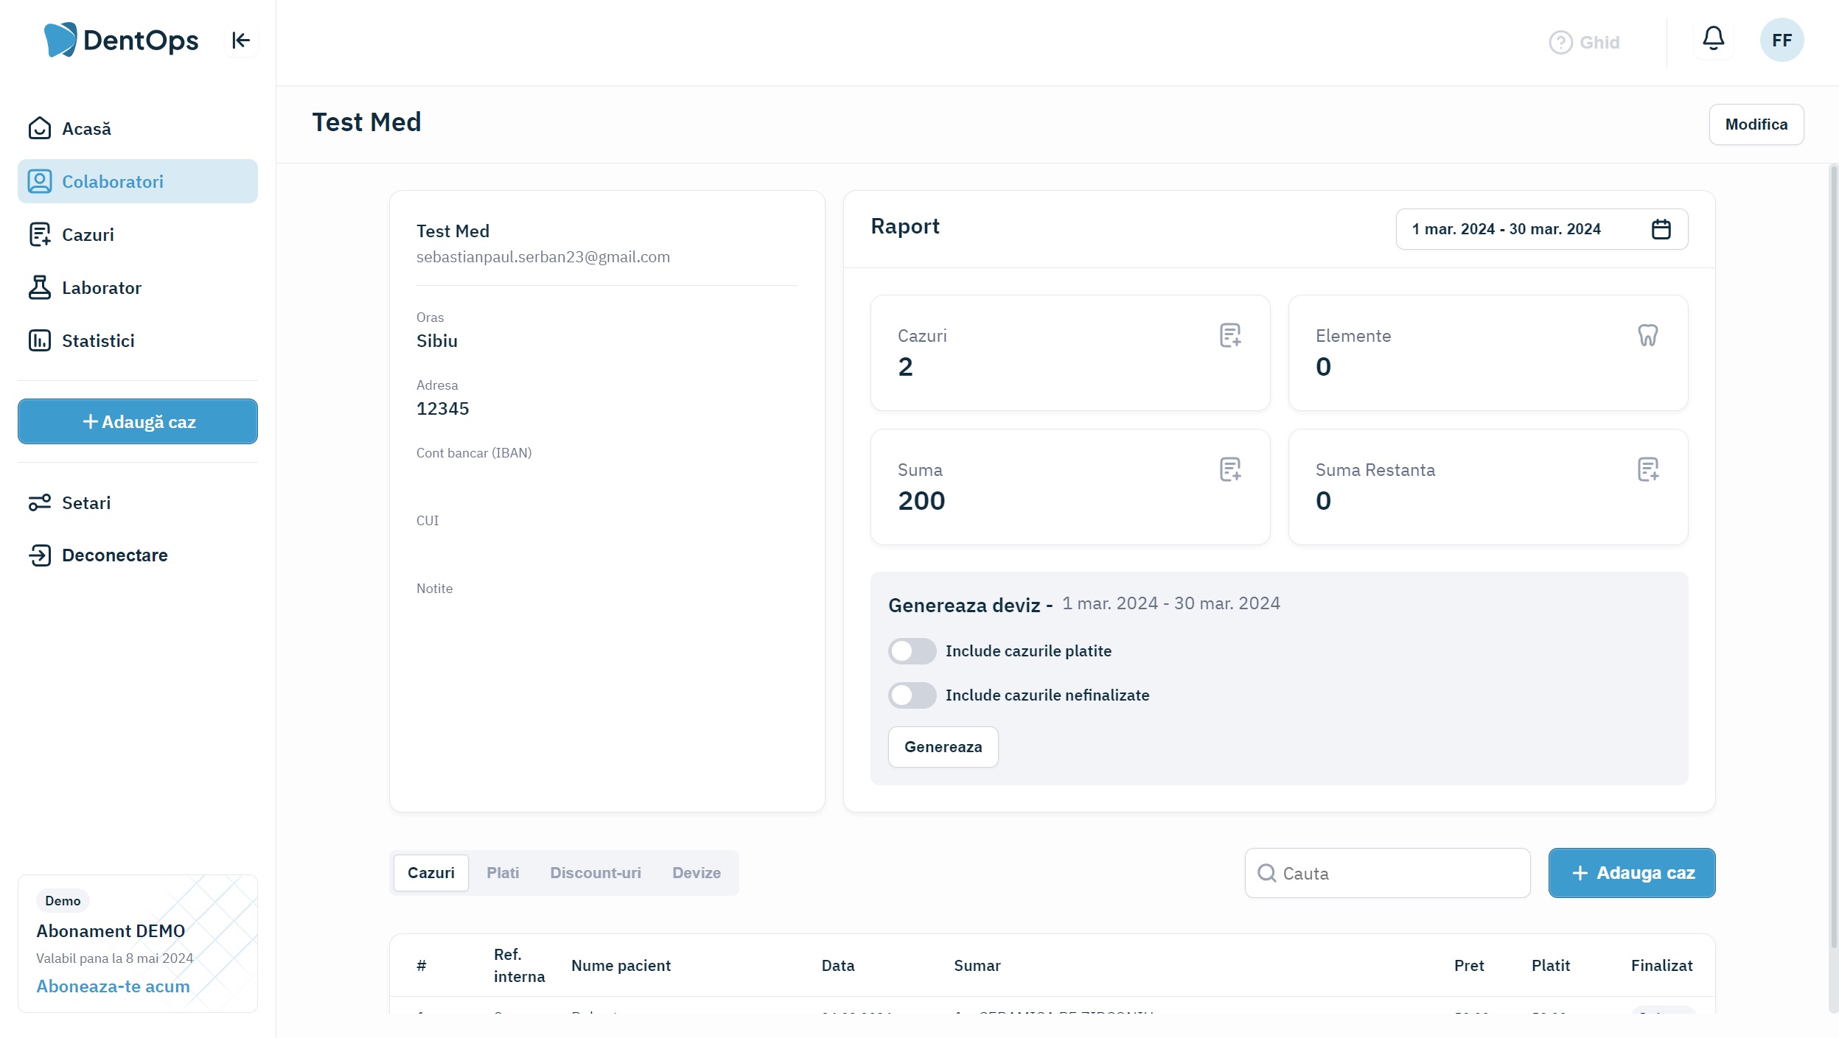Click the document icon in Cazuri card
The image size is (1839, 1038).
pos(1229,335)
